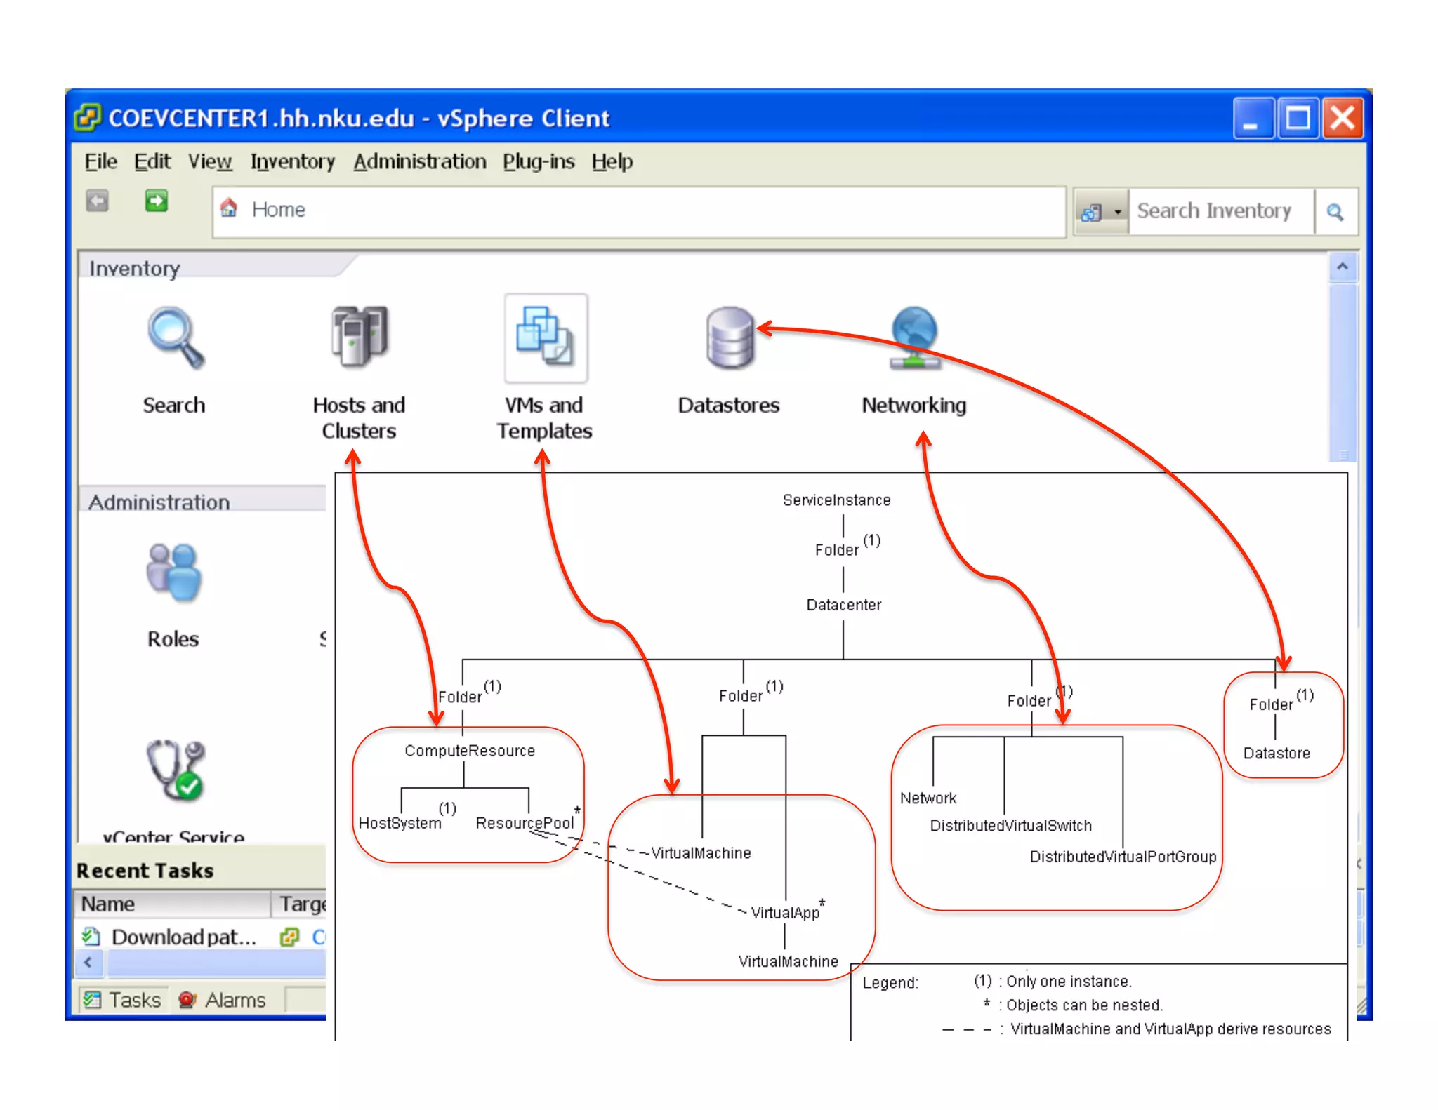Open the Plug-ins menu
1438x1110 pixels.
pos(538,162)
